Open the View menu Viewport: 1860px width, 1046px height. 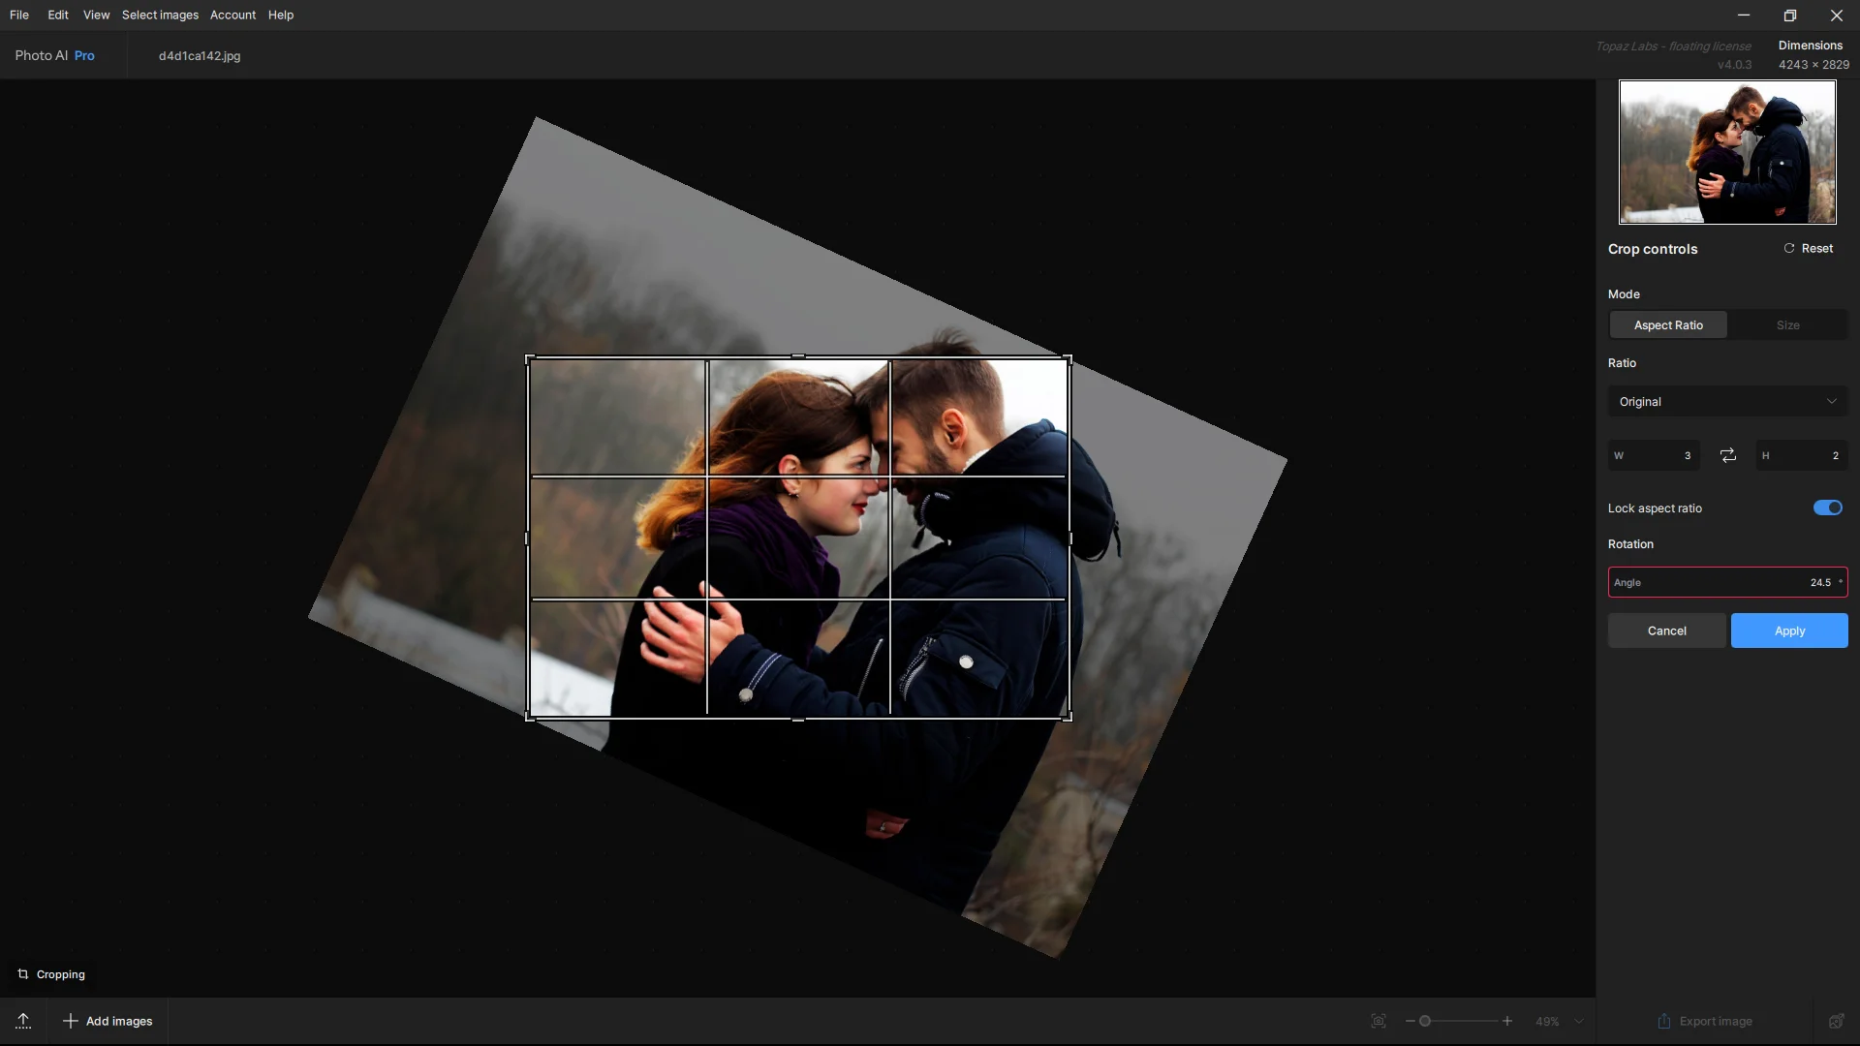96,15
